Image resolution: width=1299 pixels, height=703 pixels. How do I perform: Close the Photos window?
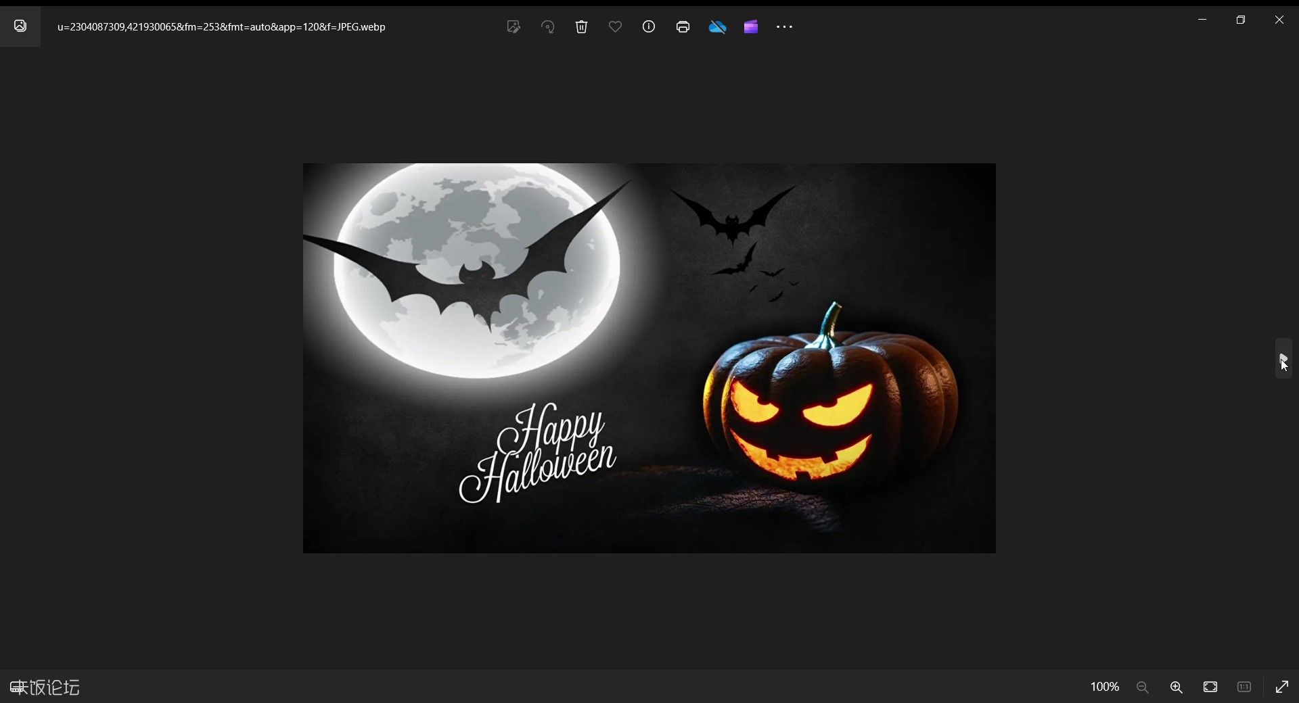pyautogui.click(x=1279, y=20)
